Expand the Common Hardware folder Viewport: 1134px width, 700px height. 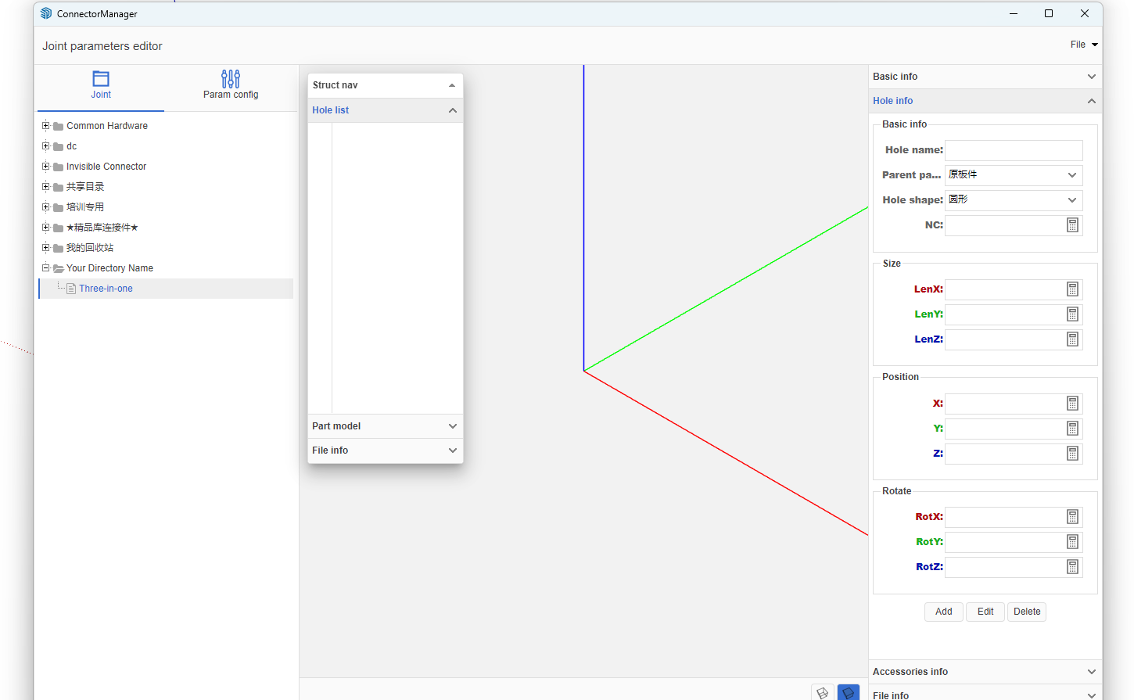point(45,126)
